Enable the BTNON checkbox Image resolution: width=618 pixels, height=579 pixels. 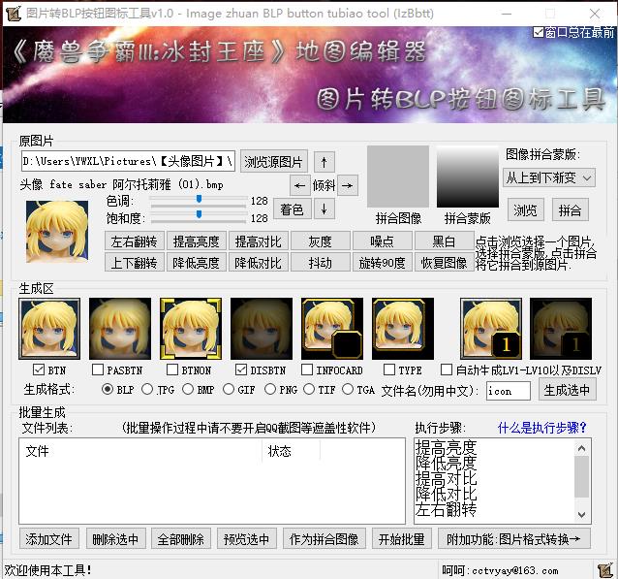[x=172, y=370]
